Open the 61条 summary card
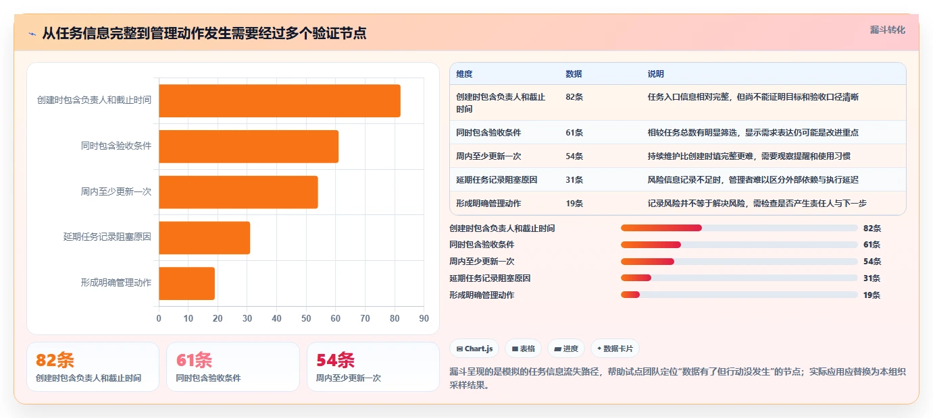Viewport: 933px width, 418px height. pyautogui.click(x=233, y=367)
